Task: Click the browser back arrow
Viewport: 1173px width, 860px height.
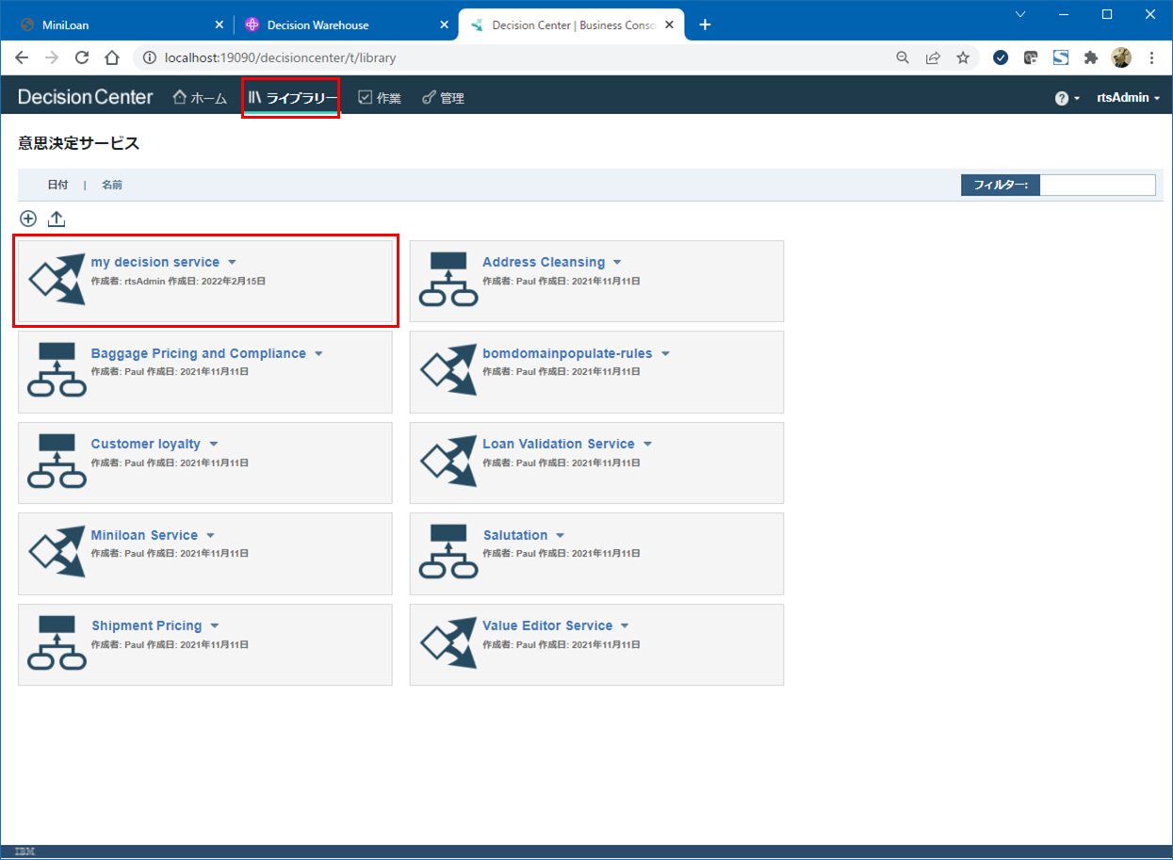Action: click(23, 57)
